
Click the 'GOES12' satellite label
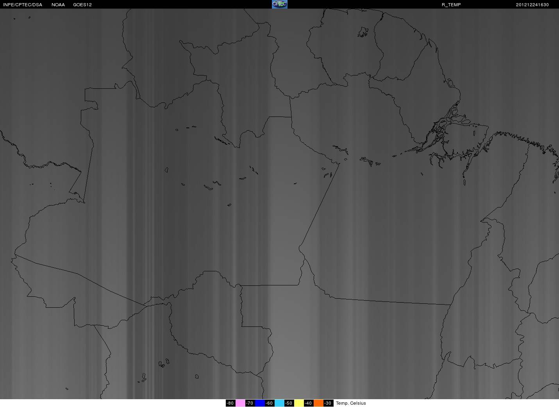(x=82, y=5)
